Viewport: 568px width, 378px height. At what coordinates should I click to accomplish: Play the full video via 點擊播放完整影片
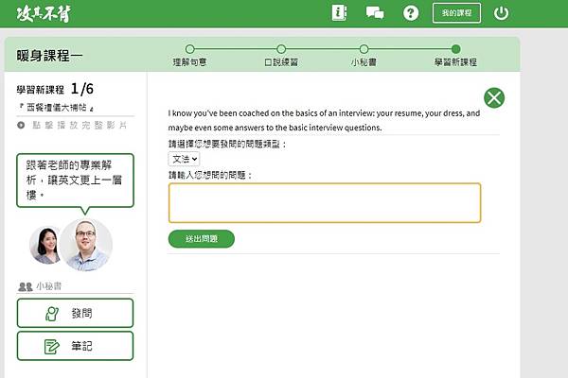point(72,125)
